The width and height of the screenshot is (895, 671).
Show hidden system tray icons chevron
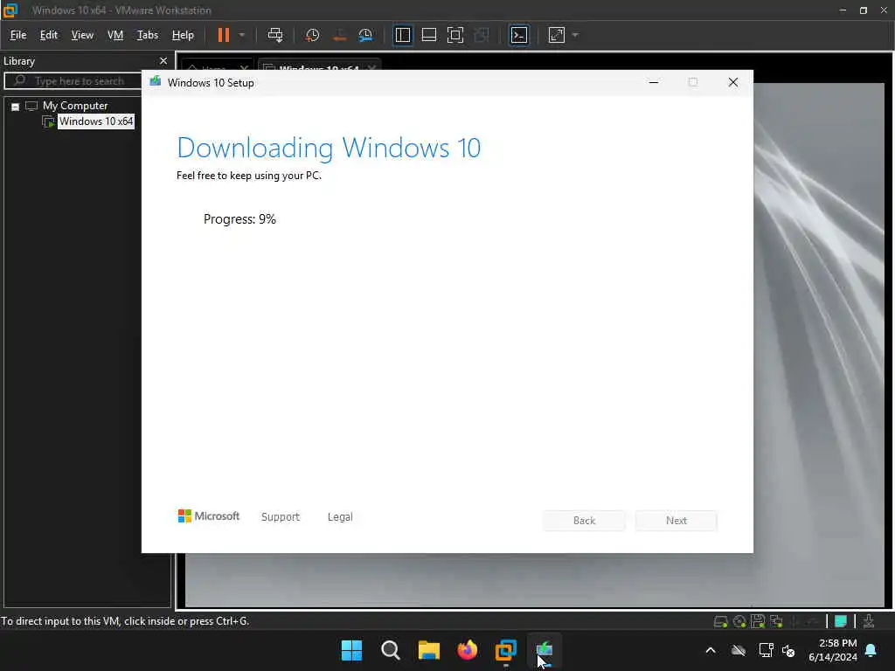coord(711,650)
